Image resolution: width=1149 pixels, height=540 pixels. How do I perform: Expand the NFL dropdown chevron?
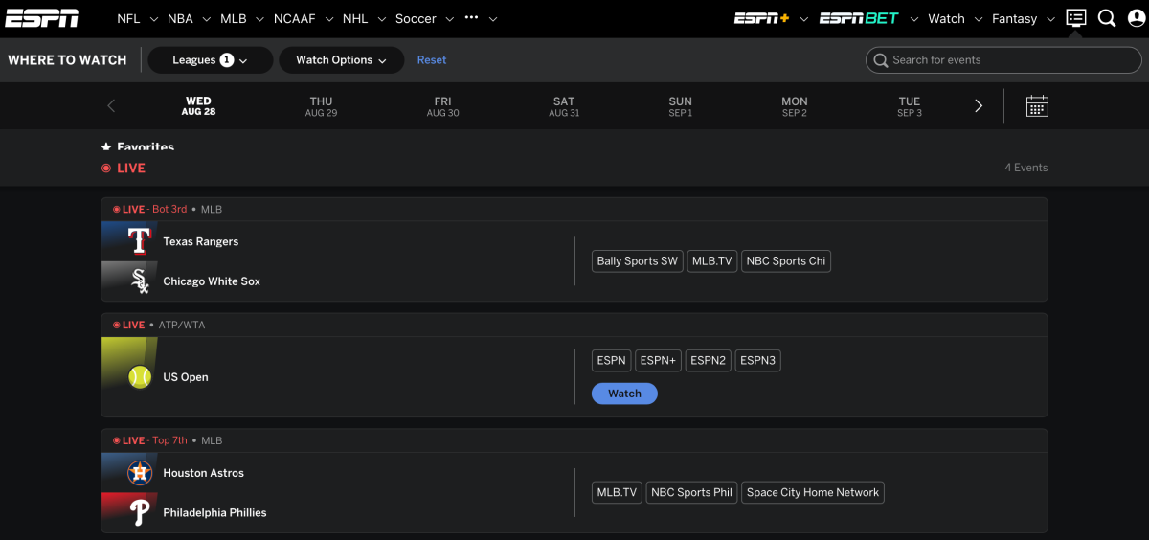pos(154,19)
